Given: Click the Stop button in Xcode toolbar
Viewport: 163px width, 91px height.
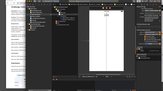Looking at the screenshot, I should [x=39, y=1].
